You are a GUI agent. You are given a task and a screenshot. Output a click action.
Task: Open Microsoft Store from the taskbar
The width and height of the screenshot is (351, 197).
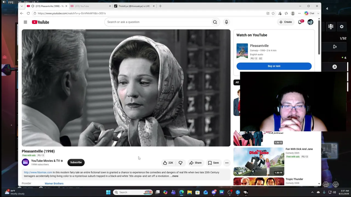[197, 192]
